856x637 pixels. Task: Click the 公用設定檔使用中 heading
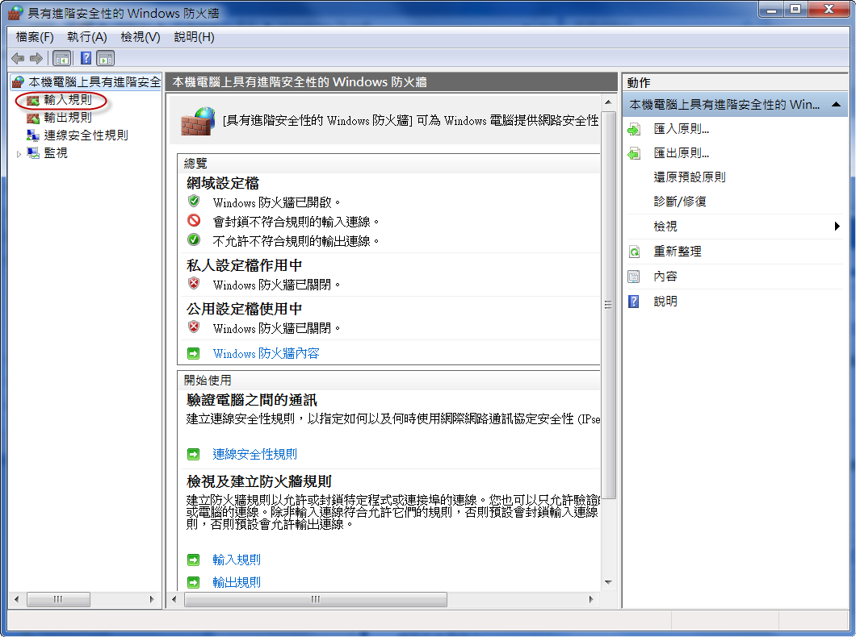[x=244, y=309]
